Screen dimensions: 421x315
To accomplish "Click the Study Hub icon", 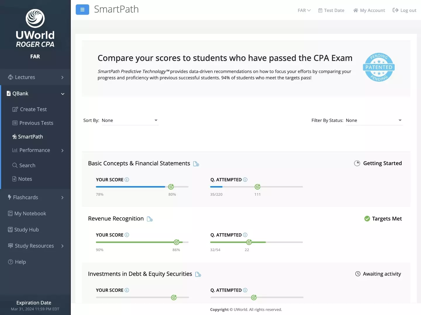I will 10,230.
